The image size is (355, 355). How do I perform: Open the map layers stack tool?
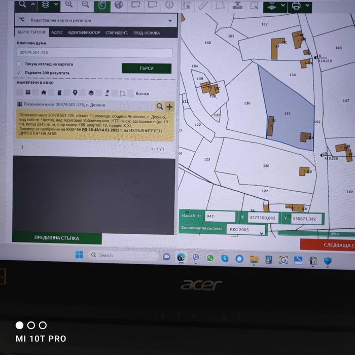(x=46, y=5)
